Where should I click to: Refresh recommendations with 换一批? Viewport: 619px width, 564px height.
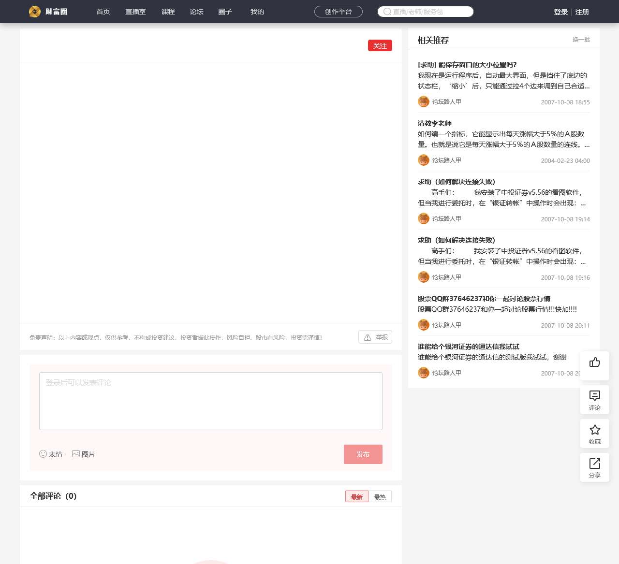(x=581, y=40)
